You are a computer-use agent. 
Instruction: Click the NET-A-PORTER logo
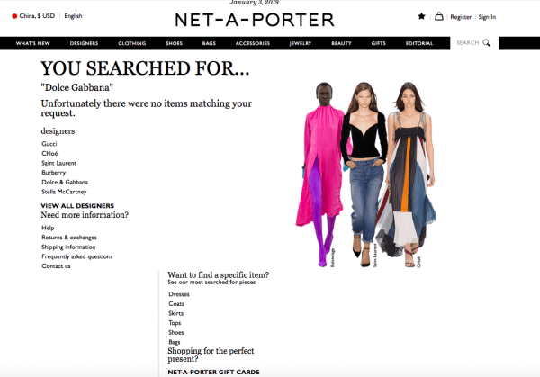[x=255, y=20]
